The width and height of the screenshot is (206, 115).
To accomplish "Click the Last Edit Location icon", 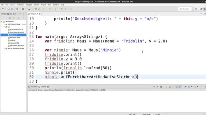I will (x=62, y=9).
